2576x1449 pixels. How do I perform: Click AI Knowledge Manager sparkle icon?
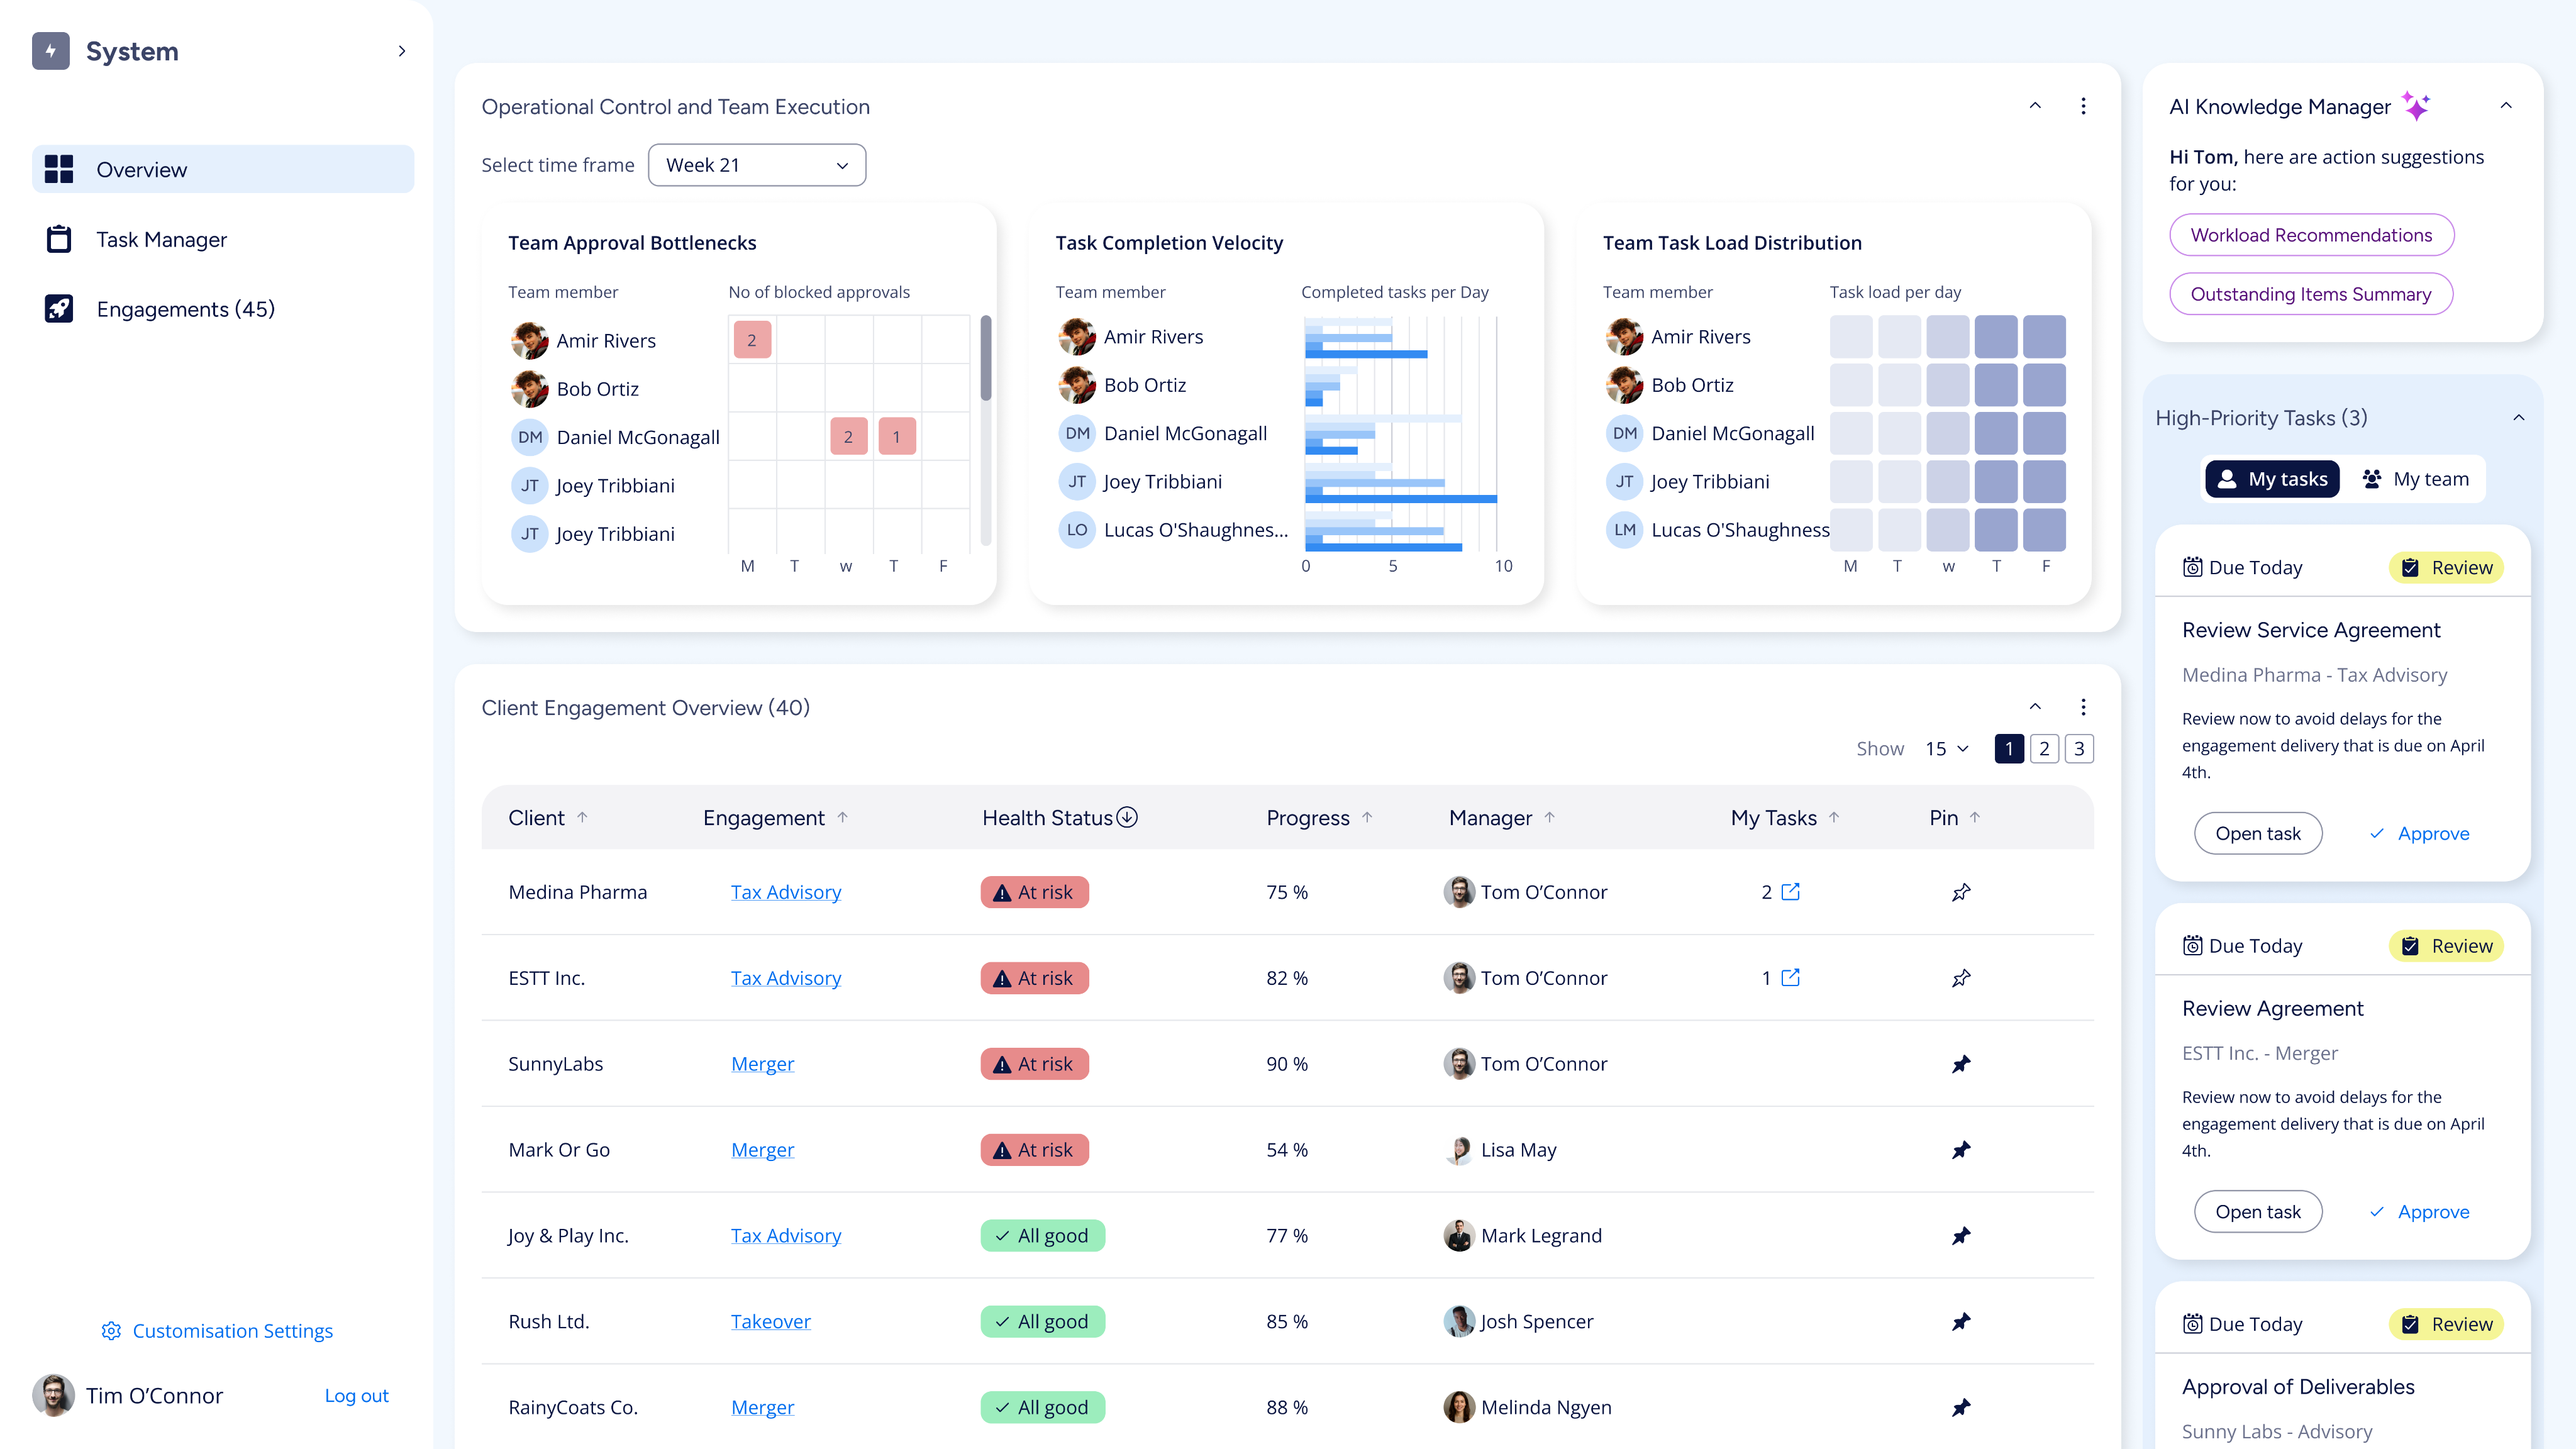point(2416,106)
